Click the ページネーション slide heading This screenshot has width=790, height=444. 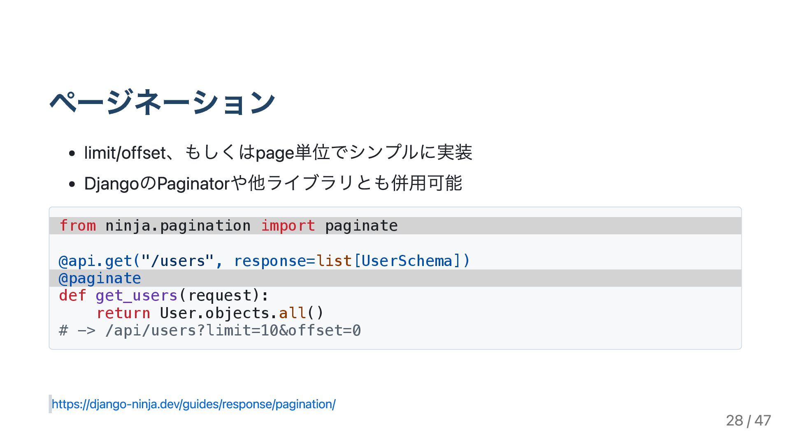[162, 102]
